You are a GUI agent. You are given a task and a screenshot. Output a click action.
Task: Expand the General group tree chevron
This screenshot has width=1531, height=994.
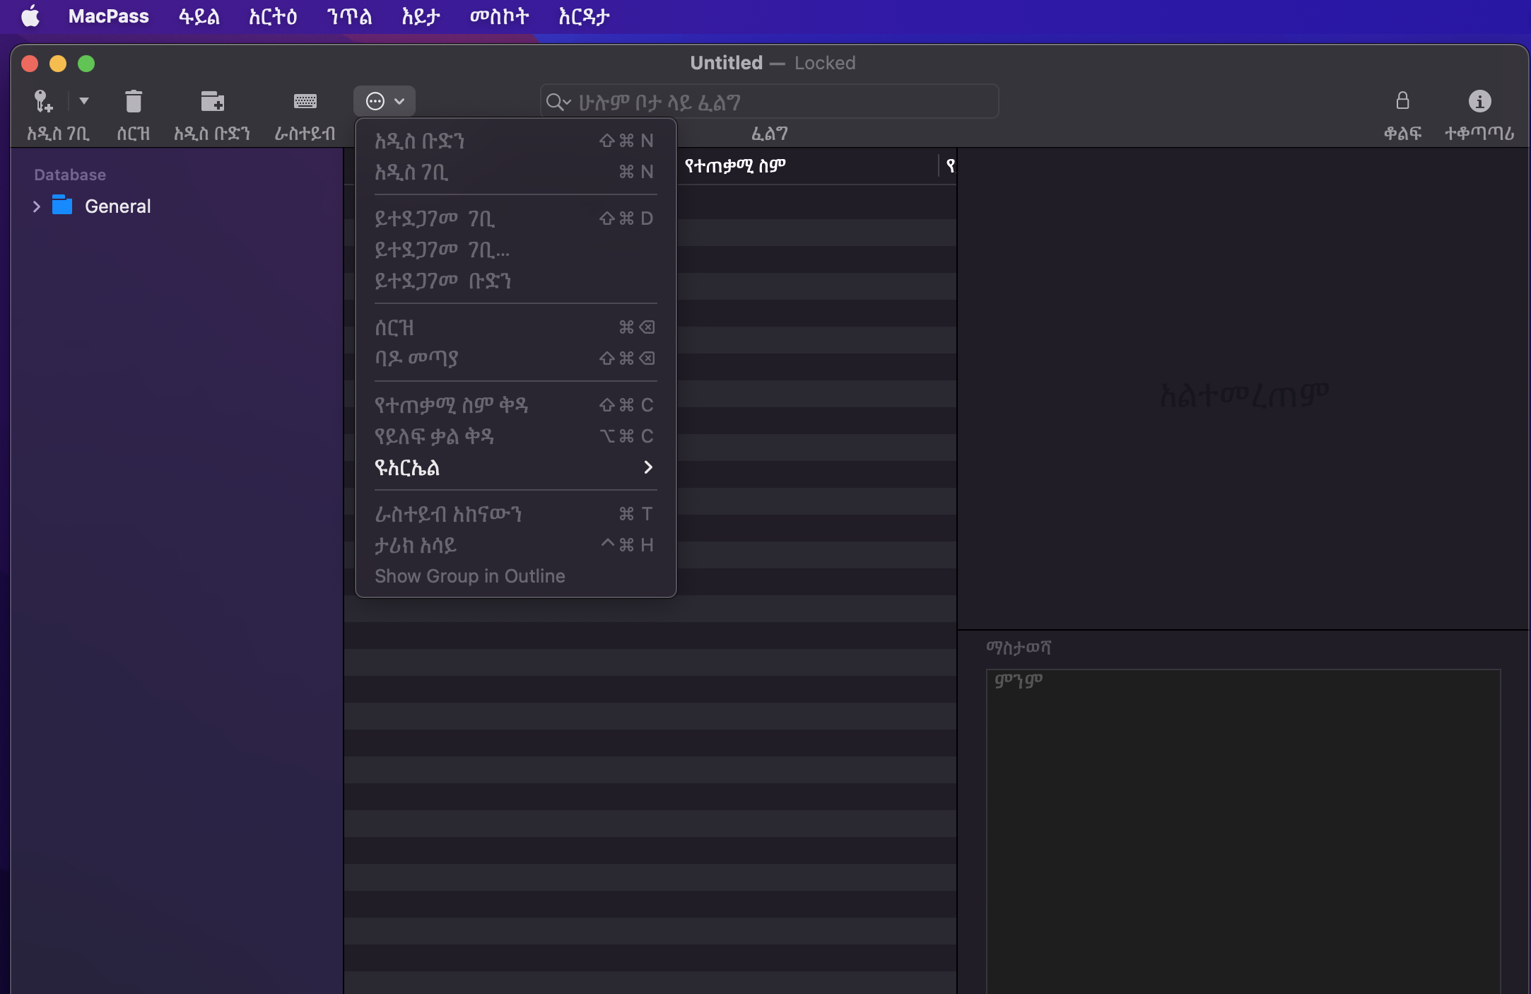coord(37,206)
